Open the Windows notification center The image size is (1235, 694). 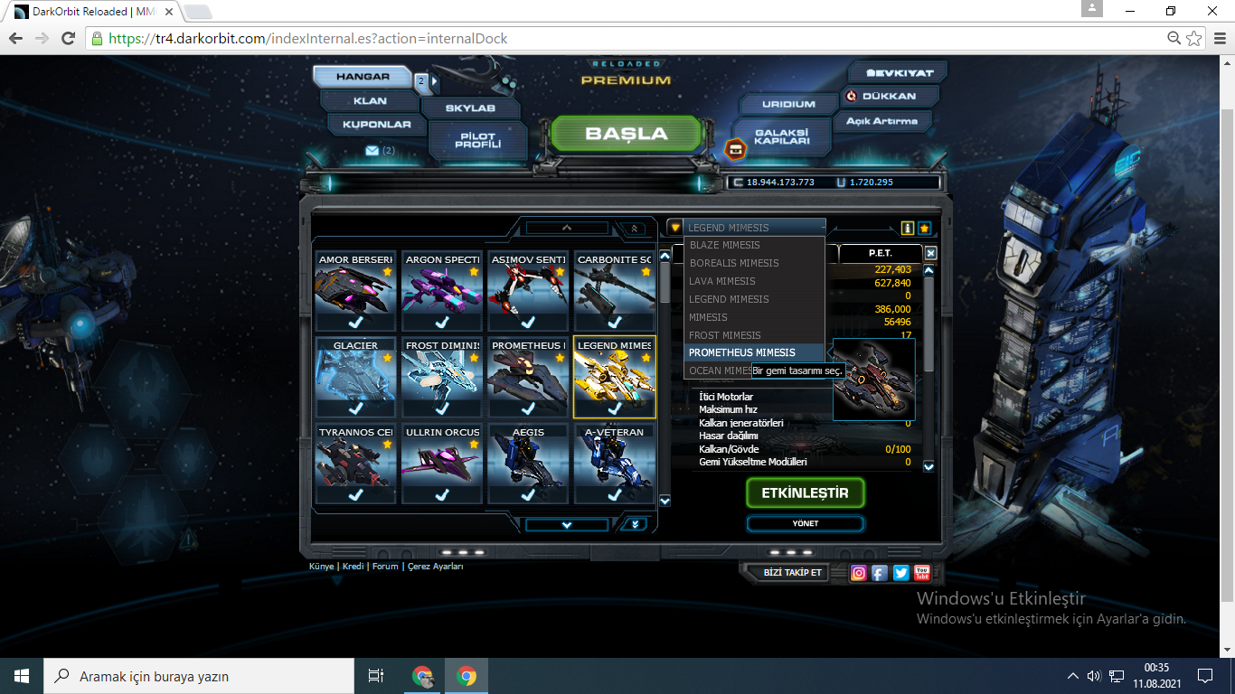pyautogui.click(x=1205, y=676)
